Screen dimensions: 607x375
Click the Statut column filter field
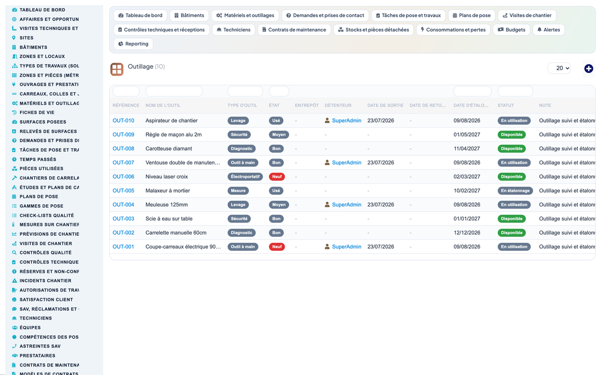click(515, 91)
